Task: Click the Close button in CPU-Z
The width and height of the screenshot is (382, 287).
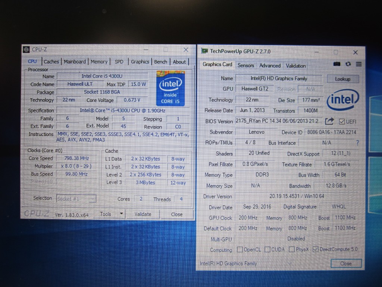Action: (176, 214)
